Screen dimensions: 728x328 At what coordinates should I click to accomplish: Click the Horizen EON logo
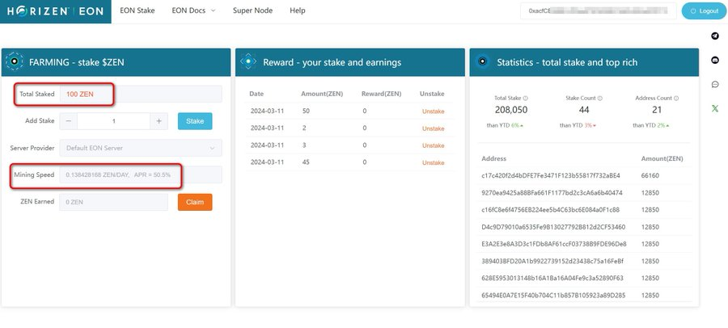[56, 11]
